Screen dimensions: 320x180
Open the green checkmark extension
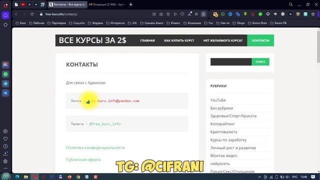[x=260, y=14]
